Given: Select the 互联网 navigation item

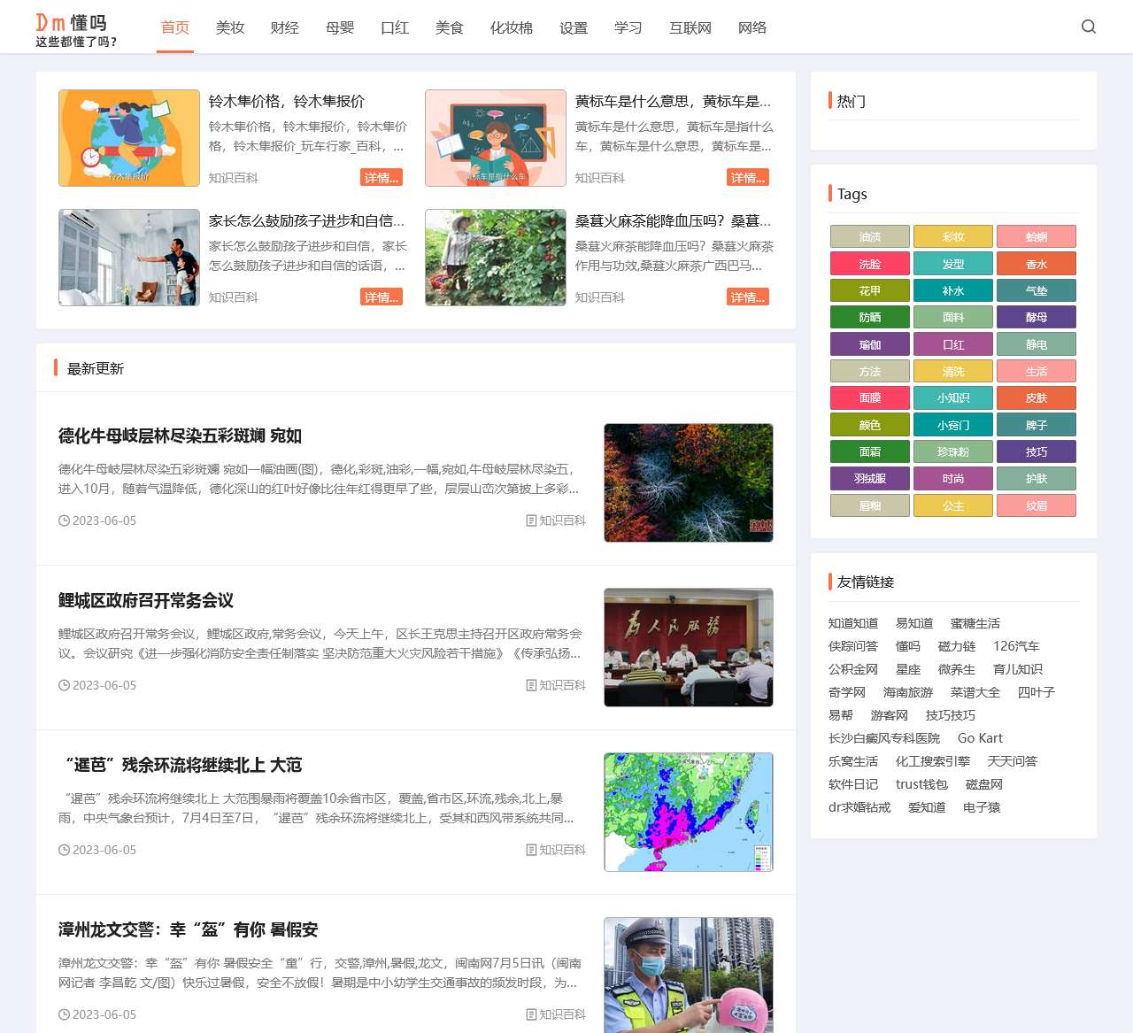Looking at the screenshot, I should click(x=690, y=27).
